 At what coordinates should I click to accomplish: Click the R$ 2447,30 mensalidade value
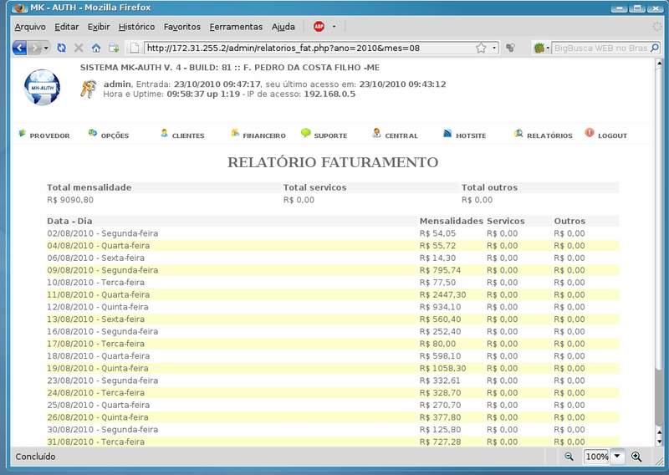pos(442,294)
